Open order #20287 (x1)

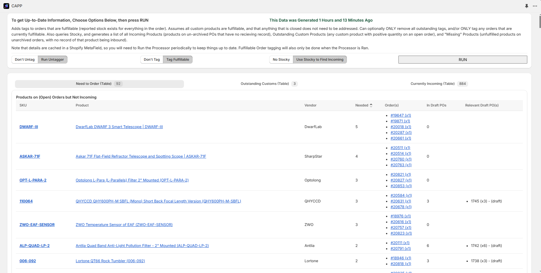401,133
